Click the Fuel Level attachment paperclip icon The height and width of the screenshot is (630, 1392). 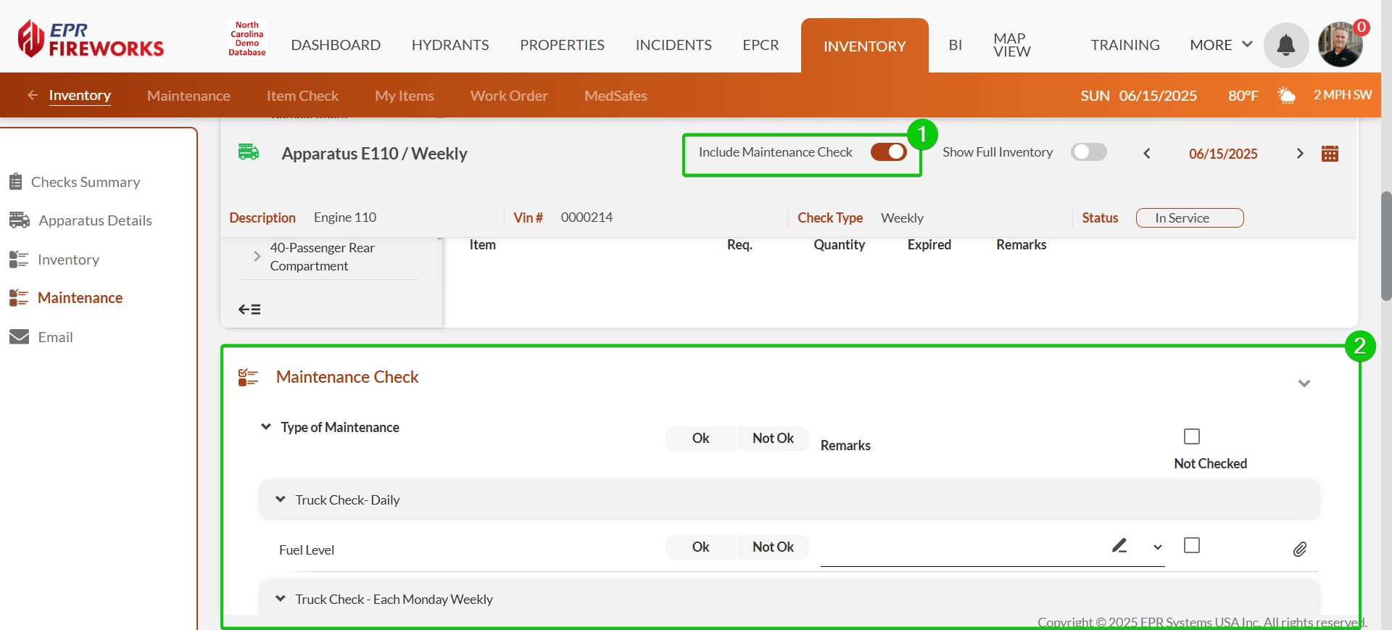(x=1300, y=550)
